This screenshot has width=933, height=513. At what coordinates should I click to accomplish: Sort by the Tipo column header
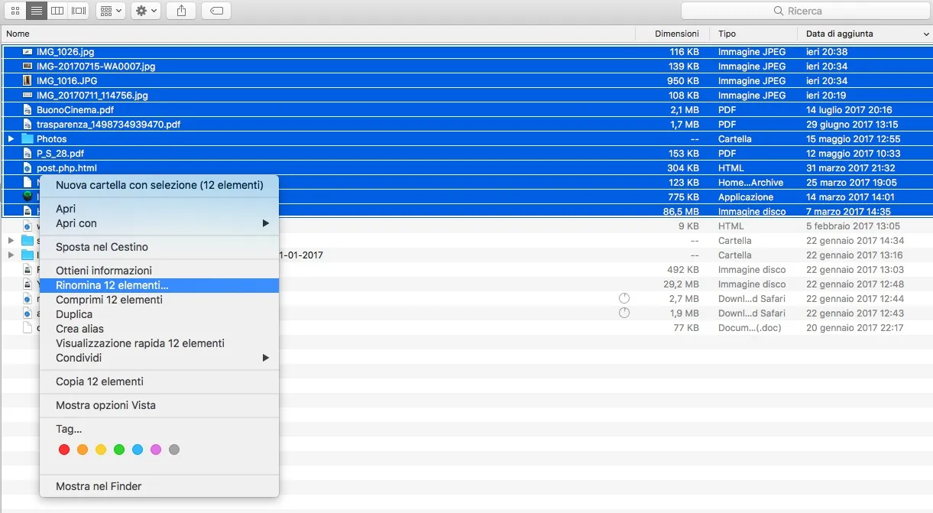pos(727,34)
